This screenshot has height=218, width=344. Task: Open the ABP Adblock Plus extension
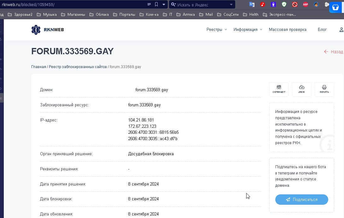[x=306, y=4]
